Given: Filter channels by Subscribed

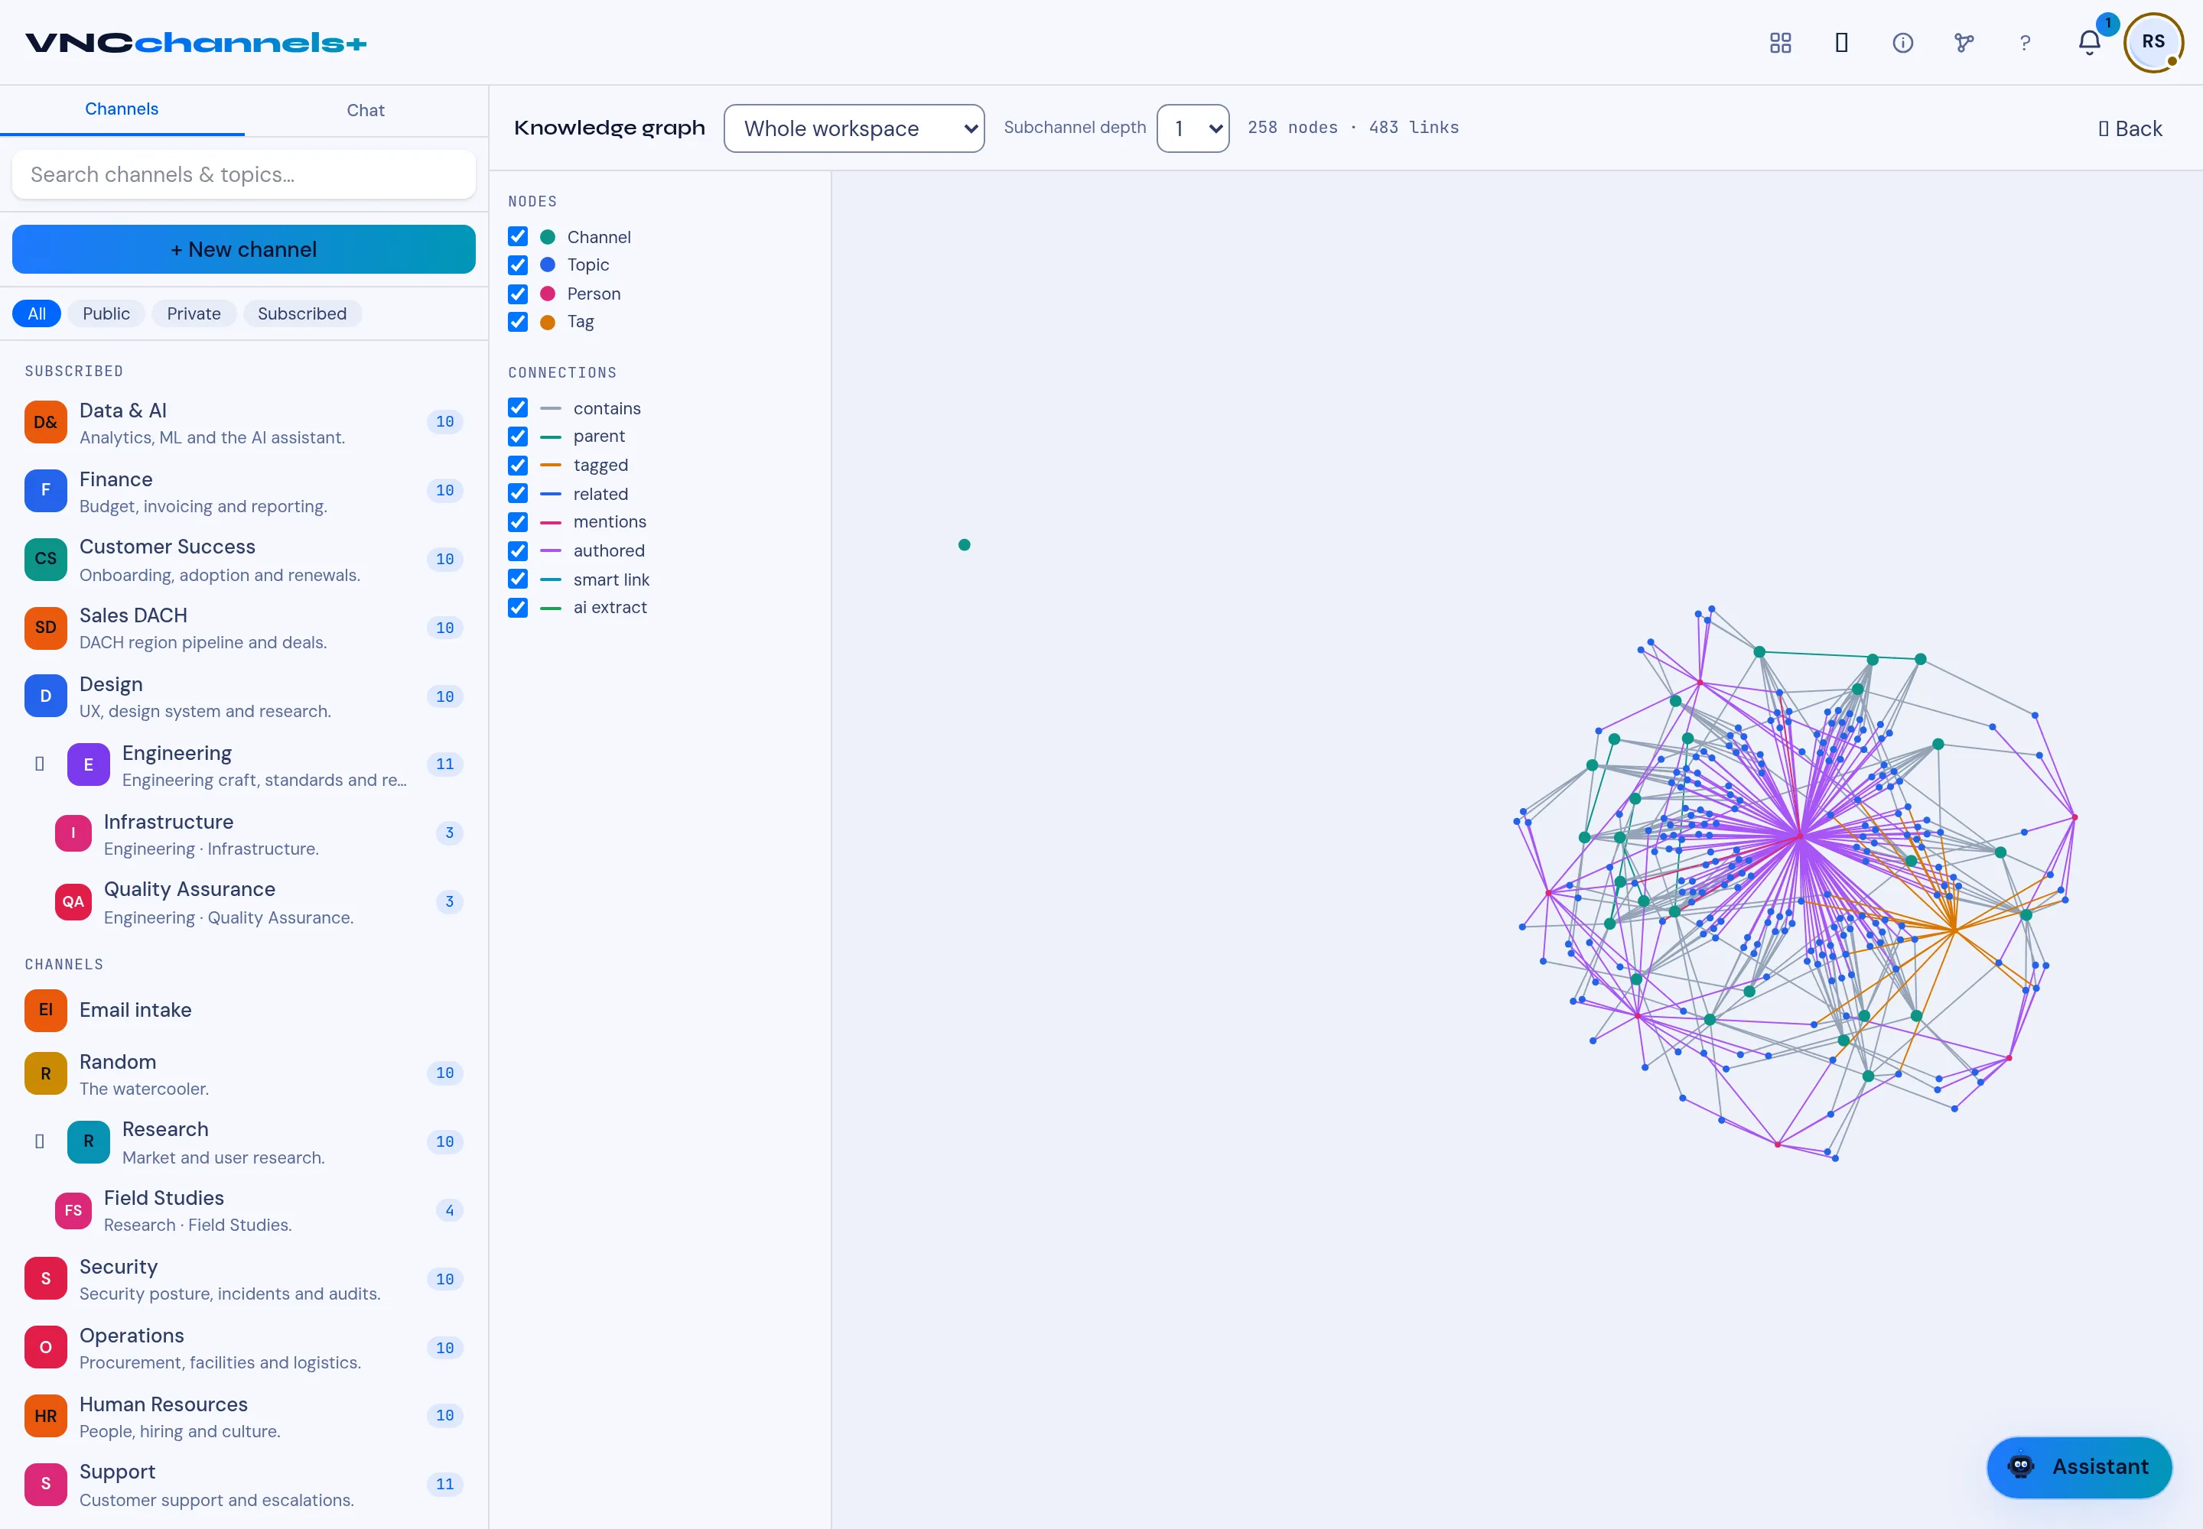Looking at the screenshot, I should click(x=302, y=313).
